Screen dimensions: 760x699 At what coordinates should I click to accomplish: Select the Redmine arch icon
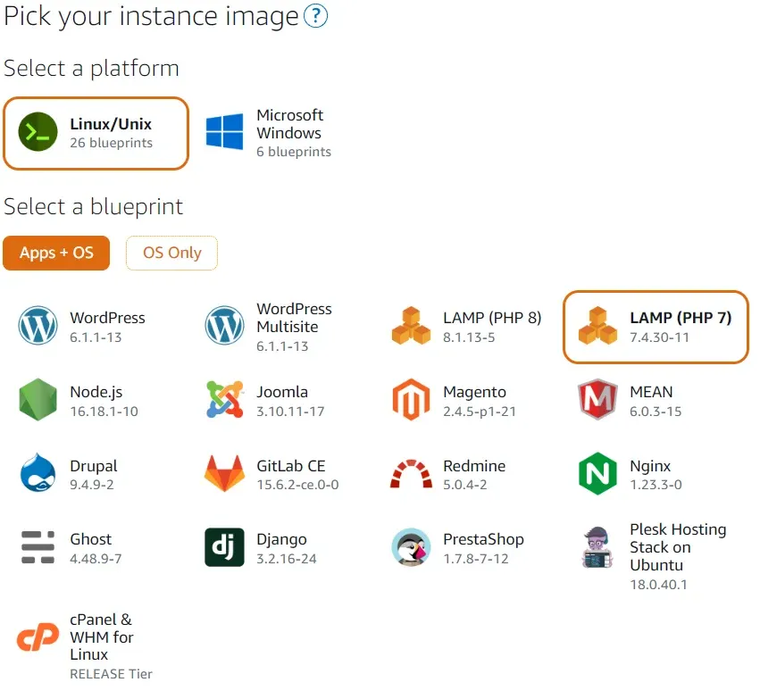[x=411, y=474]
